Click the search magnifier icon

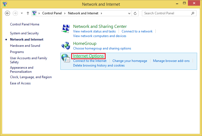pyautogui.click(x=193, y=13)
